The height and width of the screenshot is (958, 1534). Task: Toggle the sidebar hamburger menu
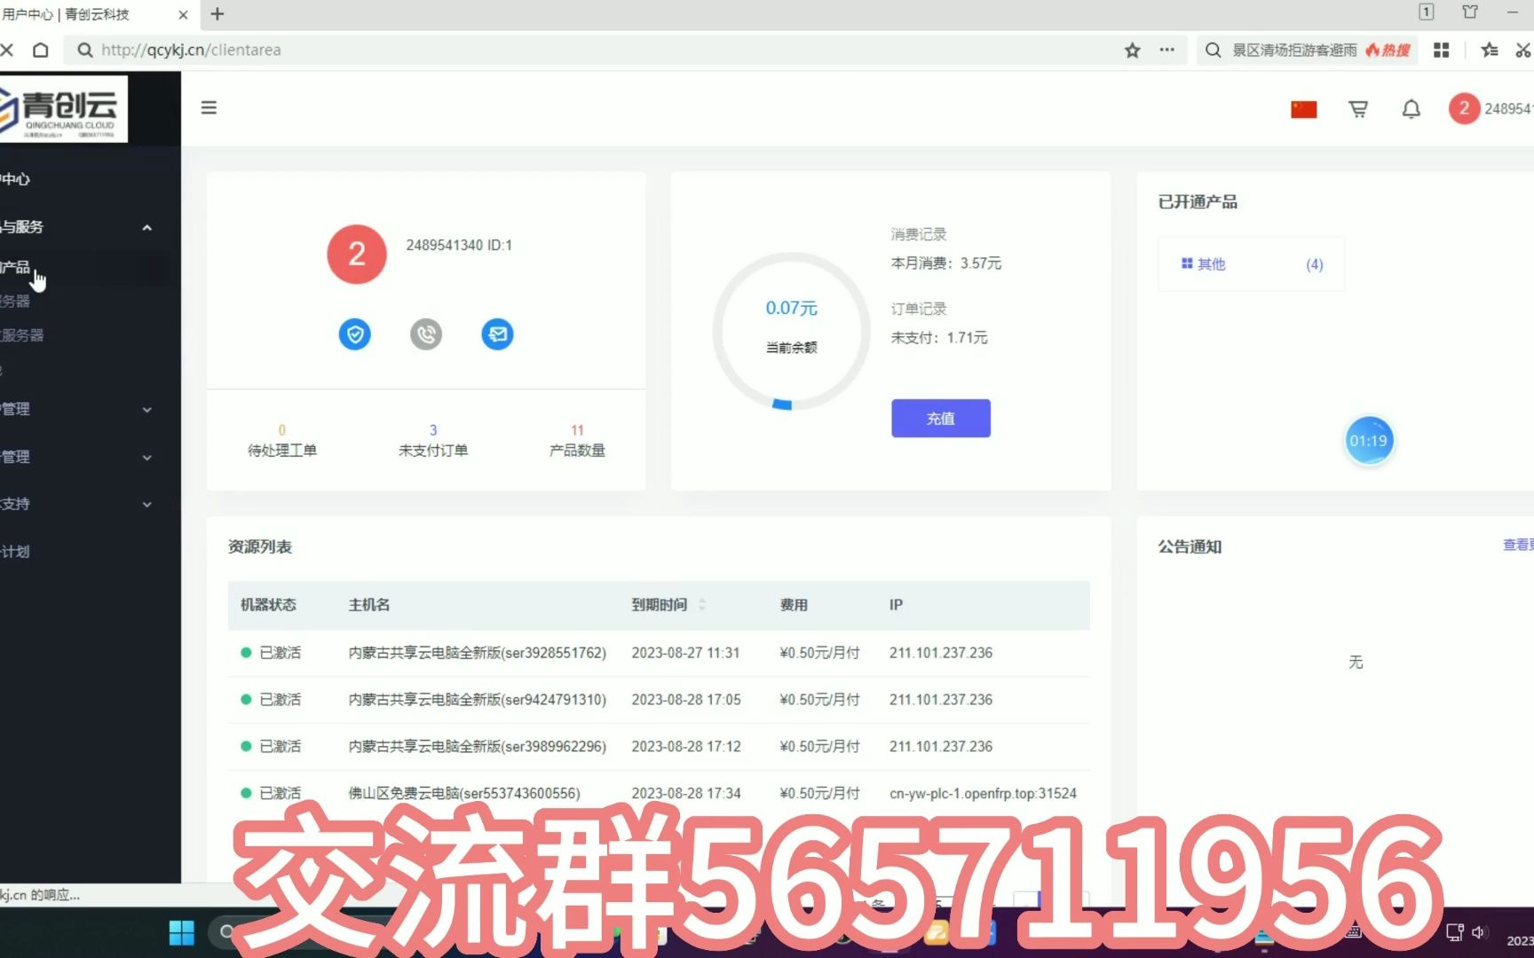click(209, 107)
